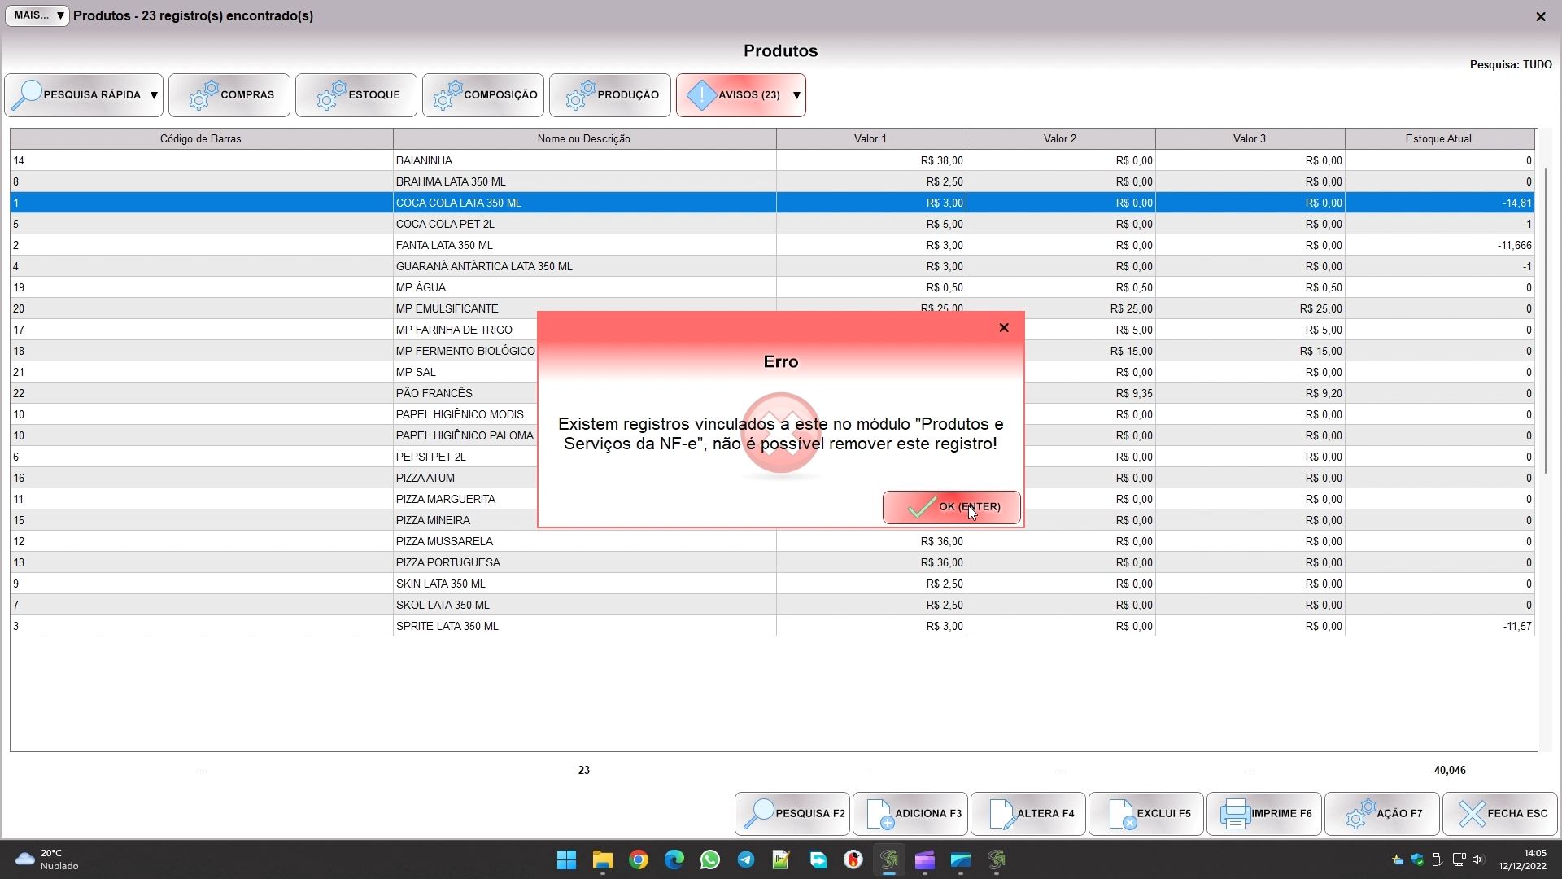Click the Produção toolbar button
This screenshot has height=879, width=1562.
pyautogui.click(x=610, y=95)
